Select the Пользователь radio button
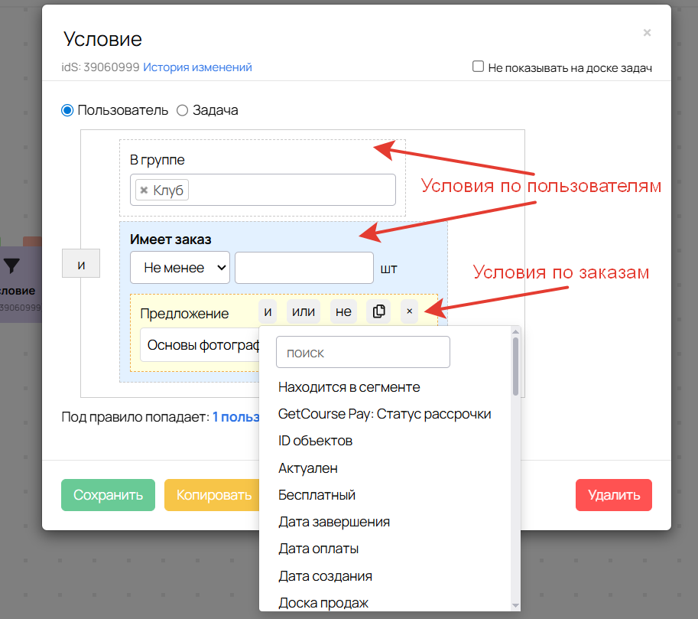 [67, 110]
